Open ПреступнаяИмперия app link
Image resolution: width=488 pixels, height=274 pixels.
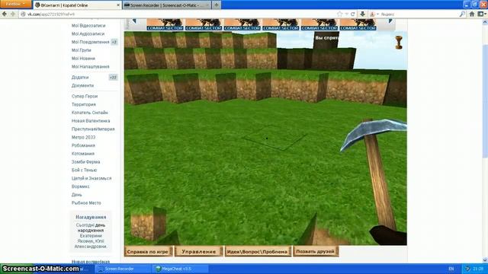[93, 129]
